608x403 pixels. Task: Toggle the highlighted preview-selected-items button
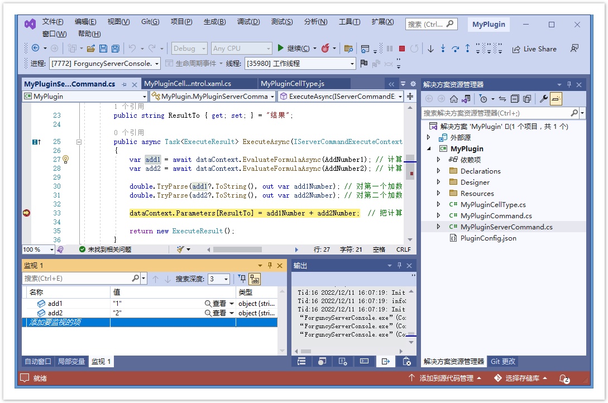tap(556, 99)
